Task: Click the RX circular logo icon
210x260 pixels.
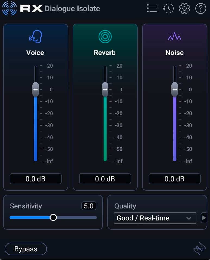Action: click(x=10, y=8)
